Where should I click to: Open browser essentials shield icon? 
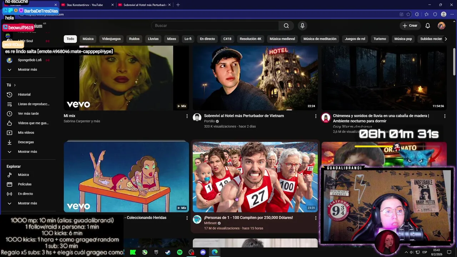pos(435,14)
